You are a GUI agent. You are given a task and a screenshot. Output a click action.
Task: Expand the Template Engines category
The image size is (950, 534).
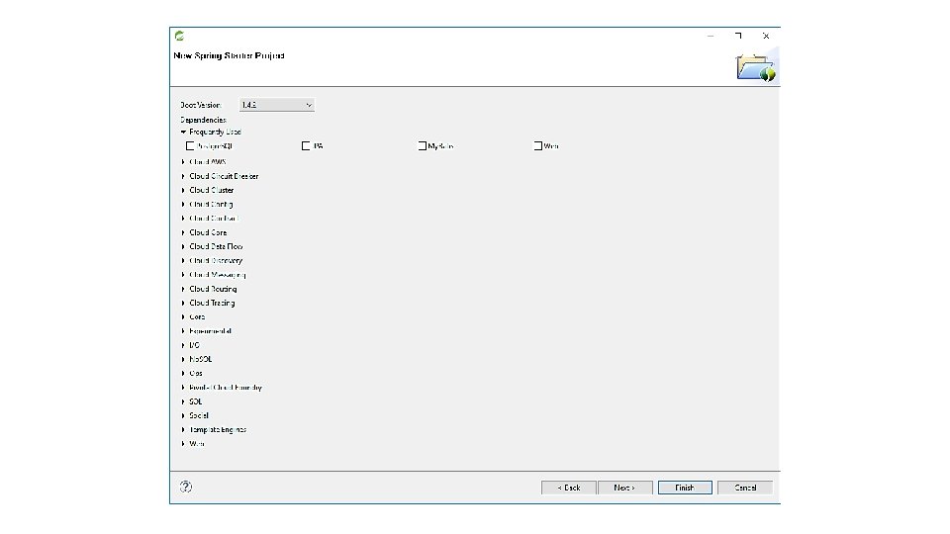(x=183, y=430)
